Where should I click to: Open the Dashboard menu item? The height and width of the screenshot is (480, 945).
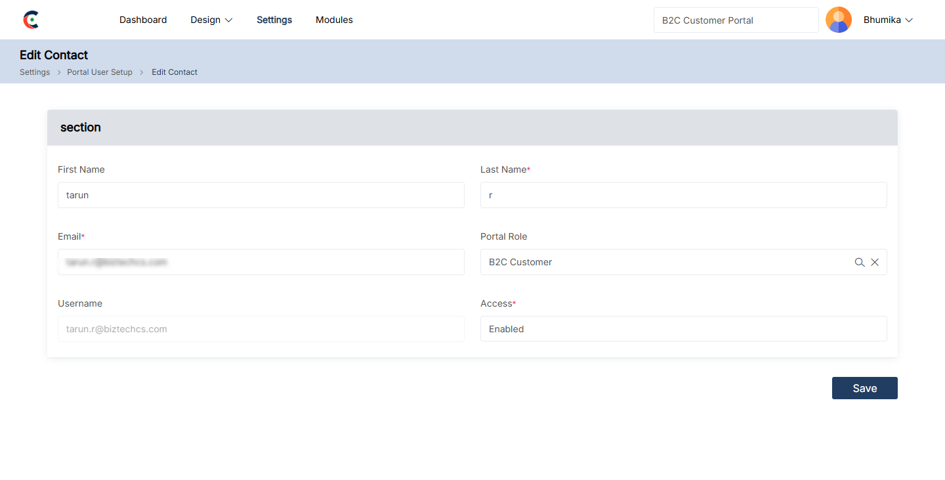click(x=143, y=20)
